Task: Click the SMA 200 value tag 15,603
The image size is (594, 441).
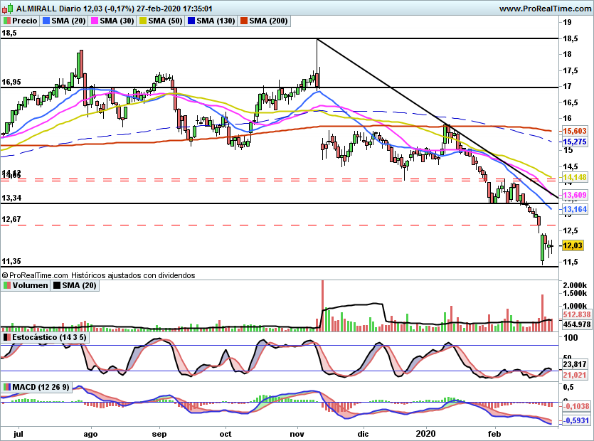Action: pyautogui.click(x=574, y=132)
